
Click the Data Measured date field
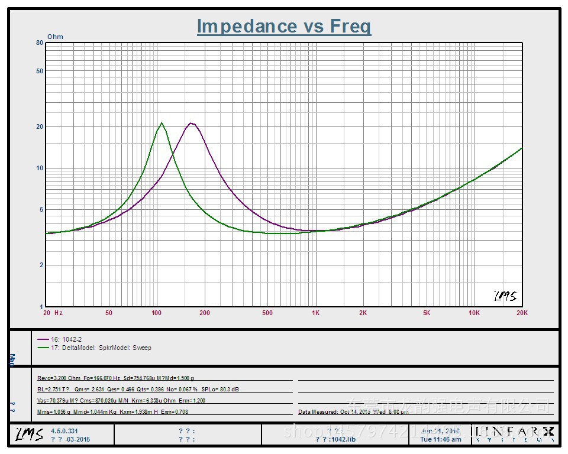click(x=354, y=411)
